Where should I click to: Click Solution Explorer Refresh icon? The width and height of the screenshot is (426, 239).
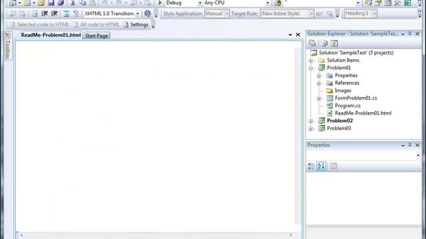pyautogui.click(x=334, y=43)
